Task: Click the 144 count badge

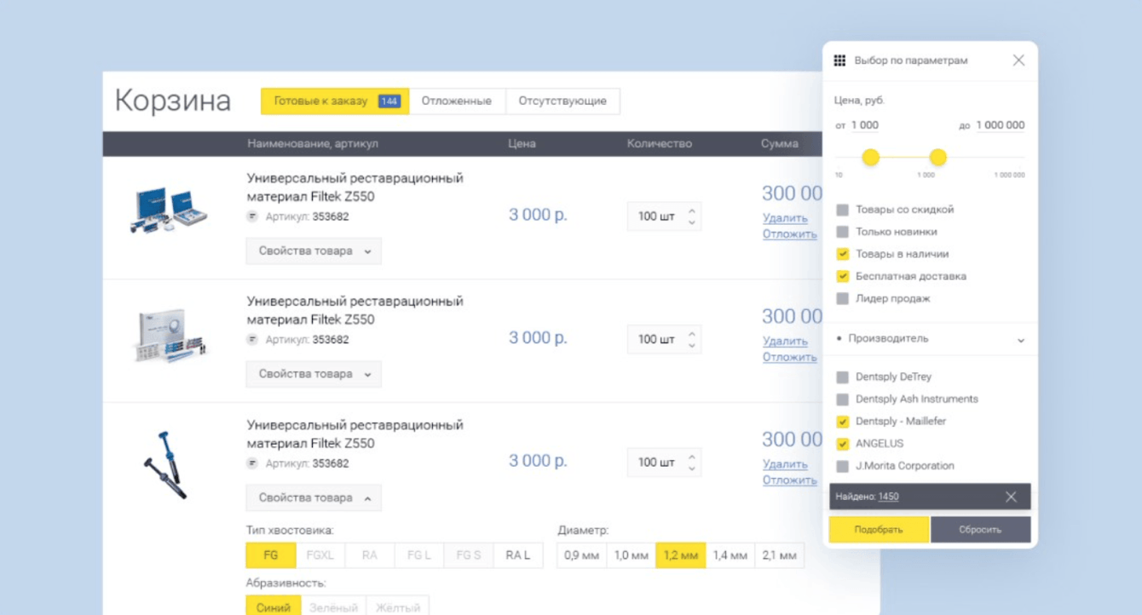Action: [x=389, y=101]
